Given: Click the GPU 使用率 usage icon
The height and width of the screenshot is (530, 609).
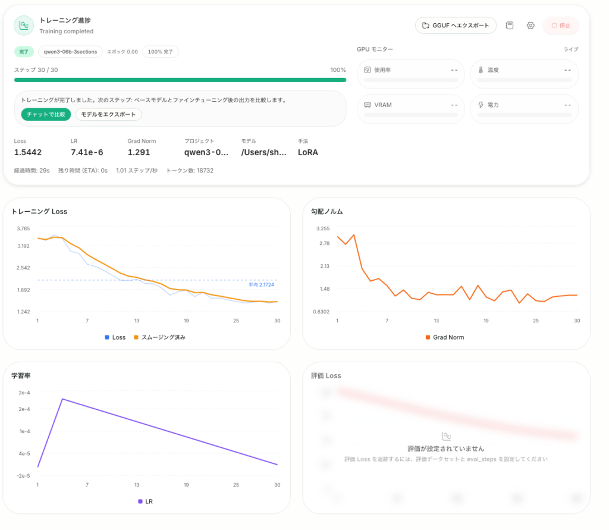Looking at the screenshot, I should pyautogui.click(x=367, y=70).
